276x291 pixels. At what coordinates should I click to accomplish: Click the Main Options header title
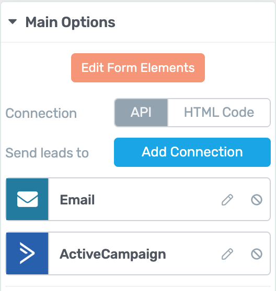[70, 22]
